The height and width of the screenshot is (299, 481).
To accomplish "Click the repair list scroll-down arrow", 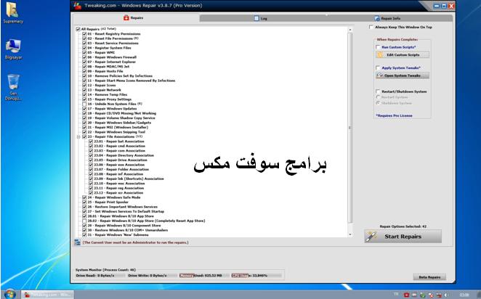I will click(x=350, y=234).
